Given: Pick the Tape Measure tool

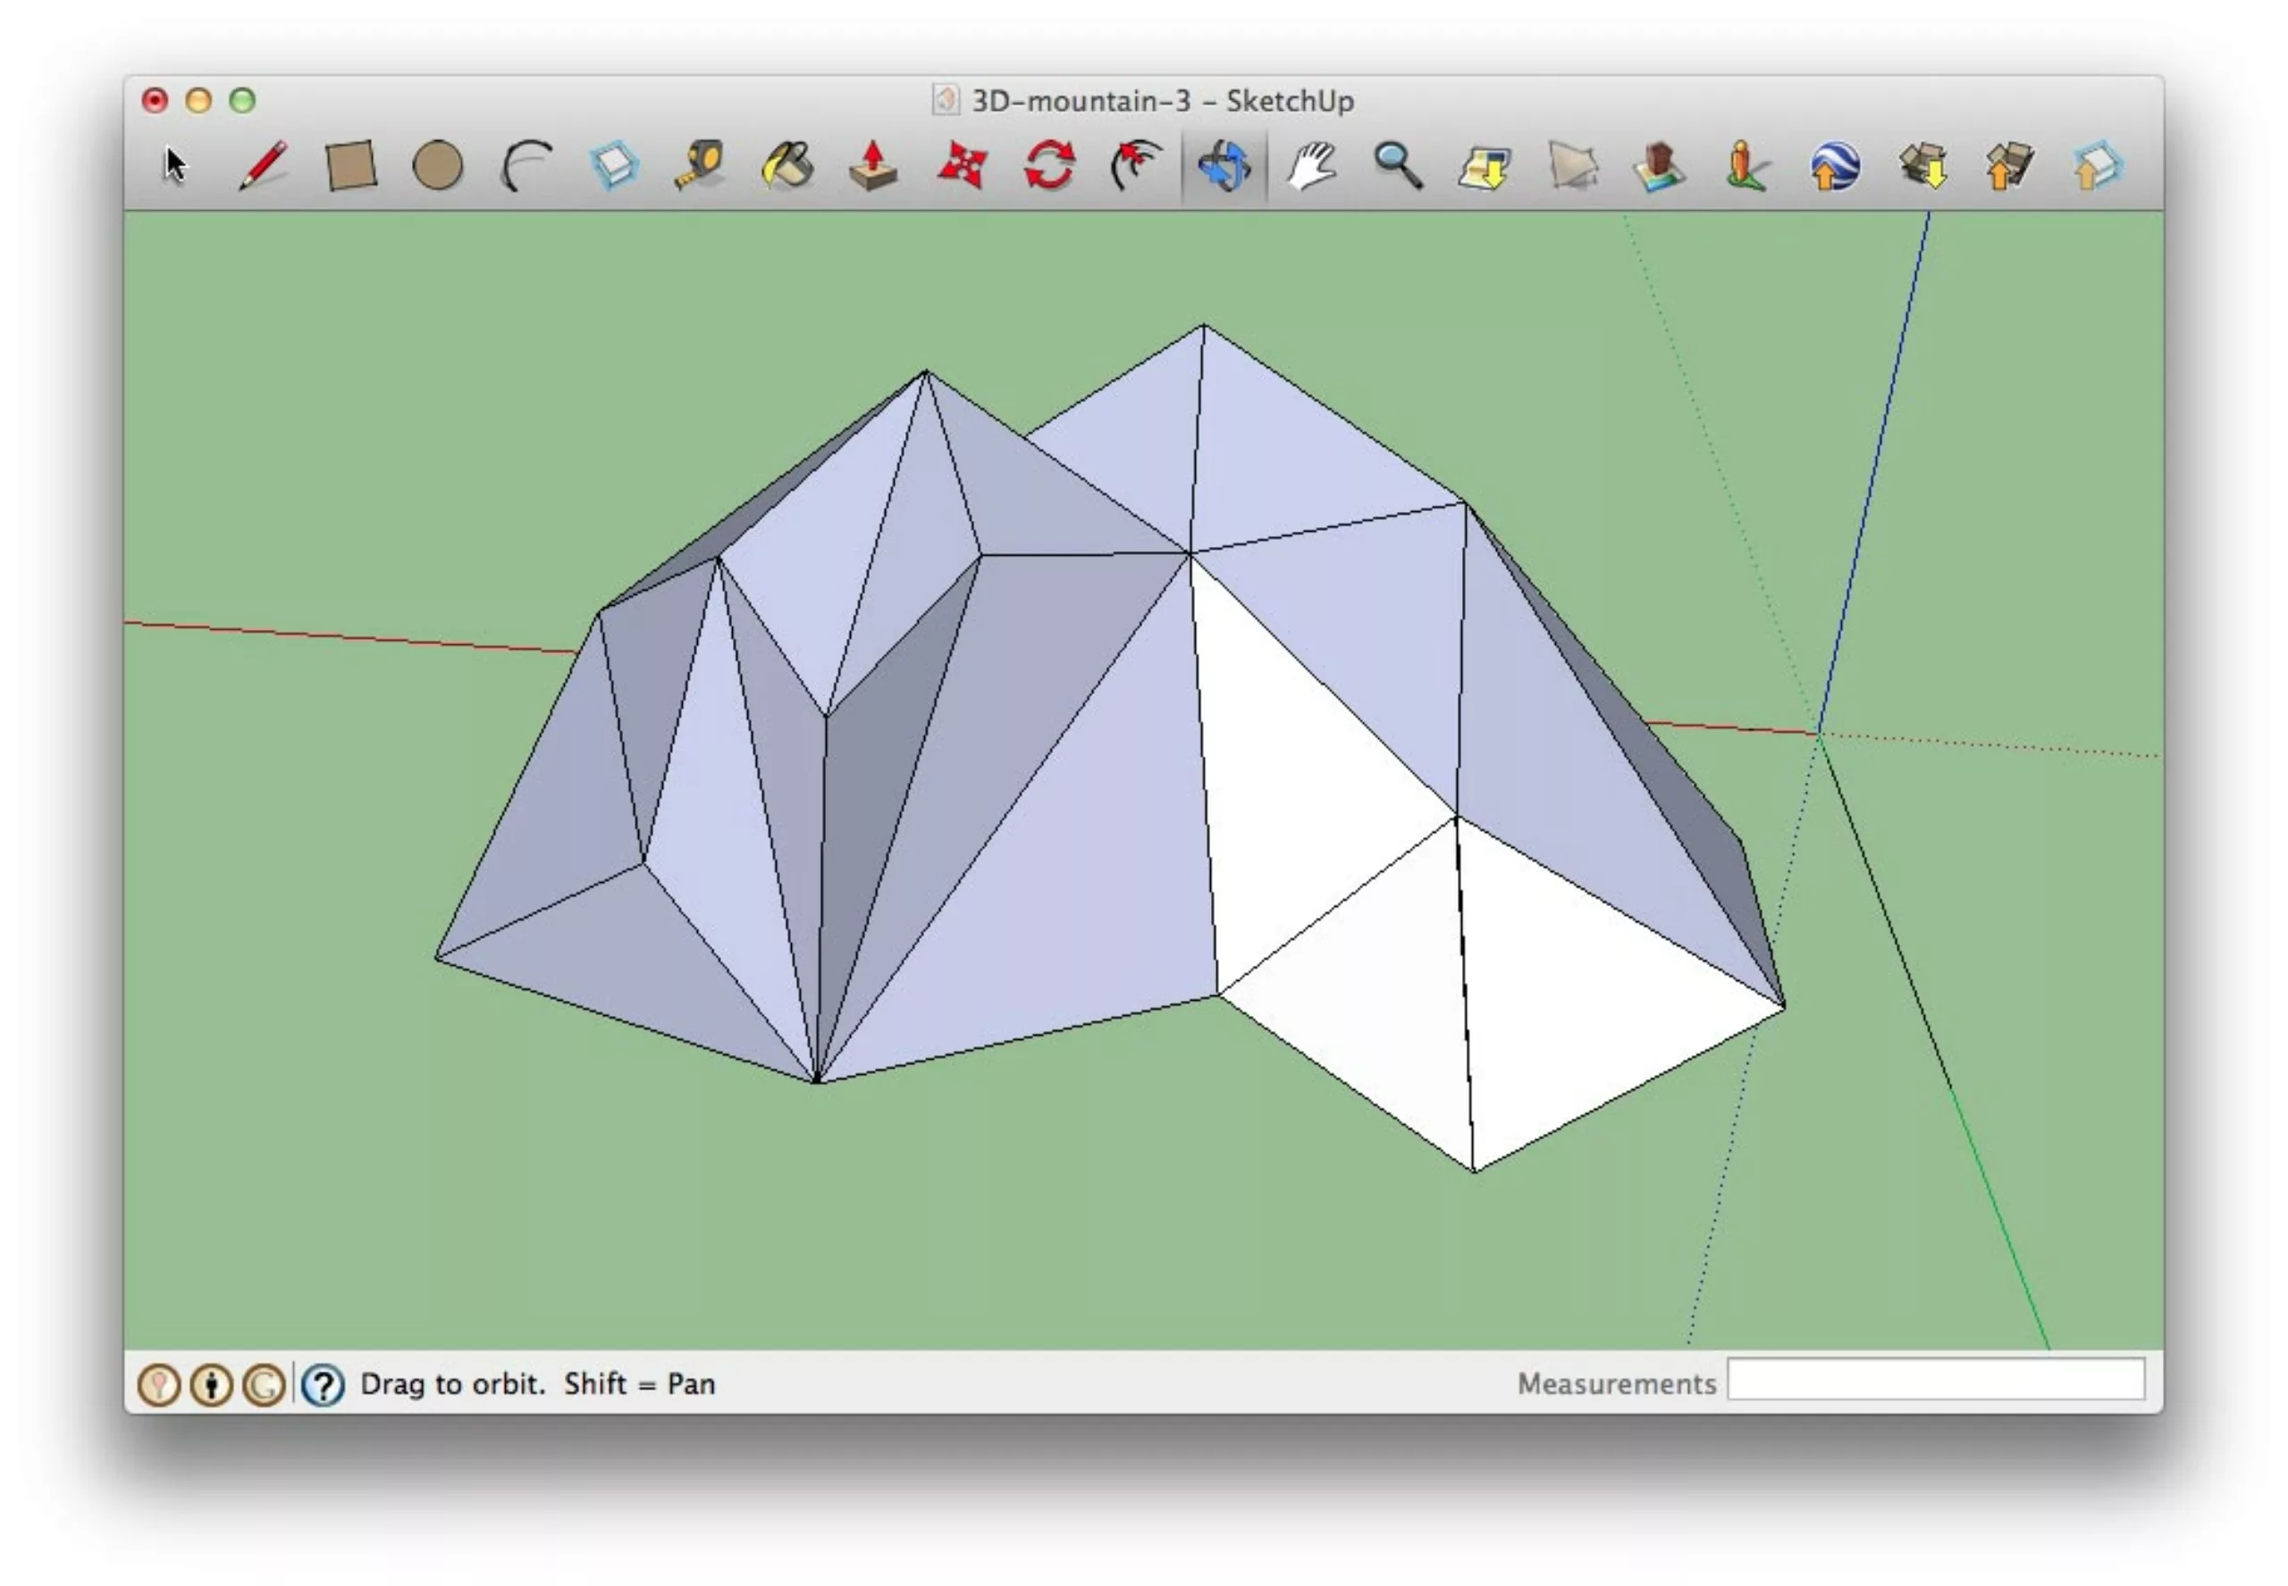Looking at the screenshot, I should pyautogui.click(x=700, y=165).
